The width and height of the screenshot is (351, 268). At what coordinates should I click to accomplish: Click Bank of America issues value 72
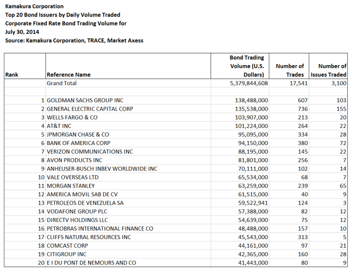343,143
